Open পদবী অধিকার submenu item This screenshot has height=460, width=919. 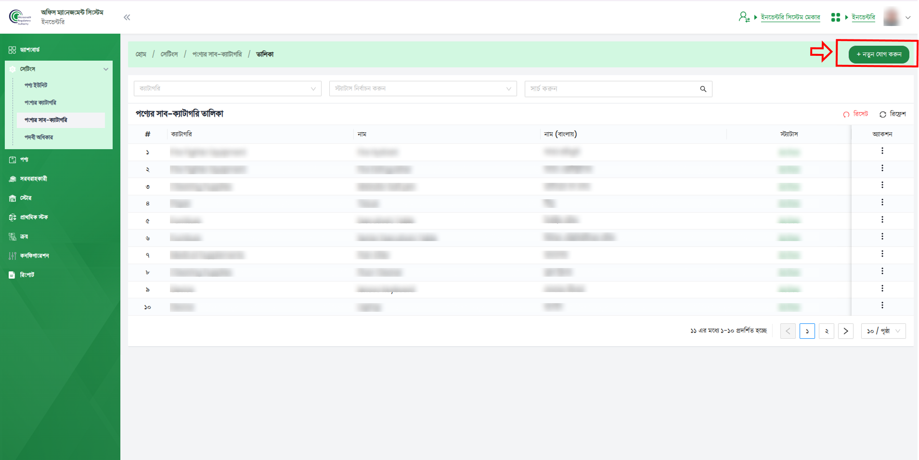39,137
